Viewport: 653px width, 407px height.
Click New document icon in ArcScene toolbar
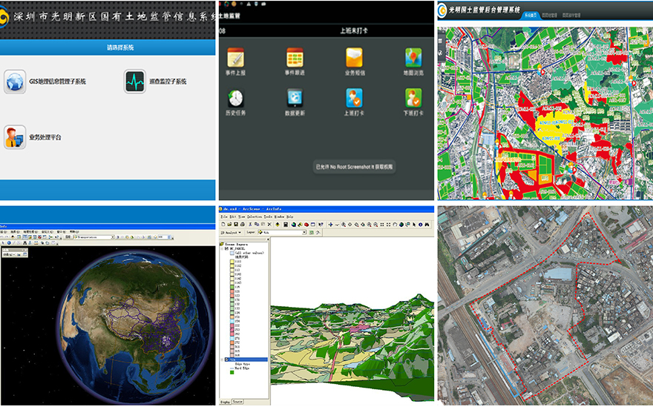[223, 225]
